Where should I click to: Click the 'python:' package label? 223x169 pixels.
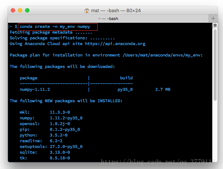[28, 135]
